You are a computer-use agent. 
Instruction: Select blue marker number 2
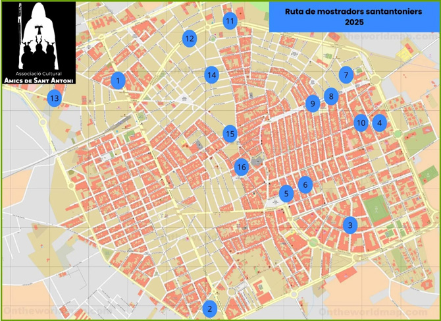tap(210, 308)
